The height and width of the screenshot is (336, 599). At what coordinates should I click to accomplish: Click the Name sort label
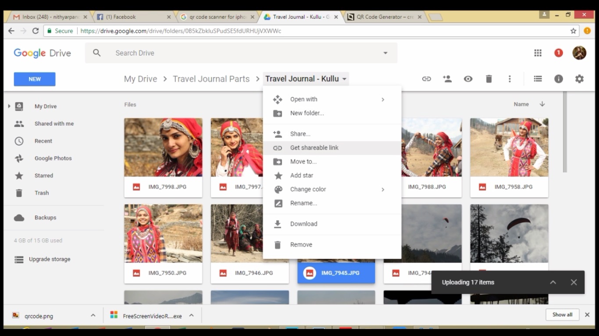(x=521, y=104)
